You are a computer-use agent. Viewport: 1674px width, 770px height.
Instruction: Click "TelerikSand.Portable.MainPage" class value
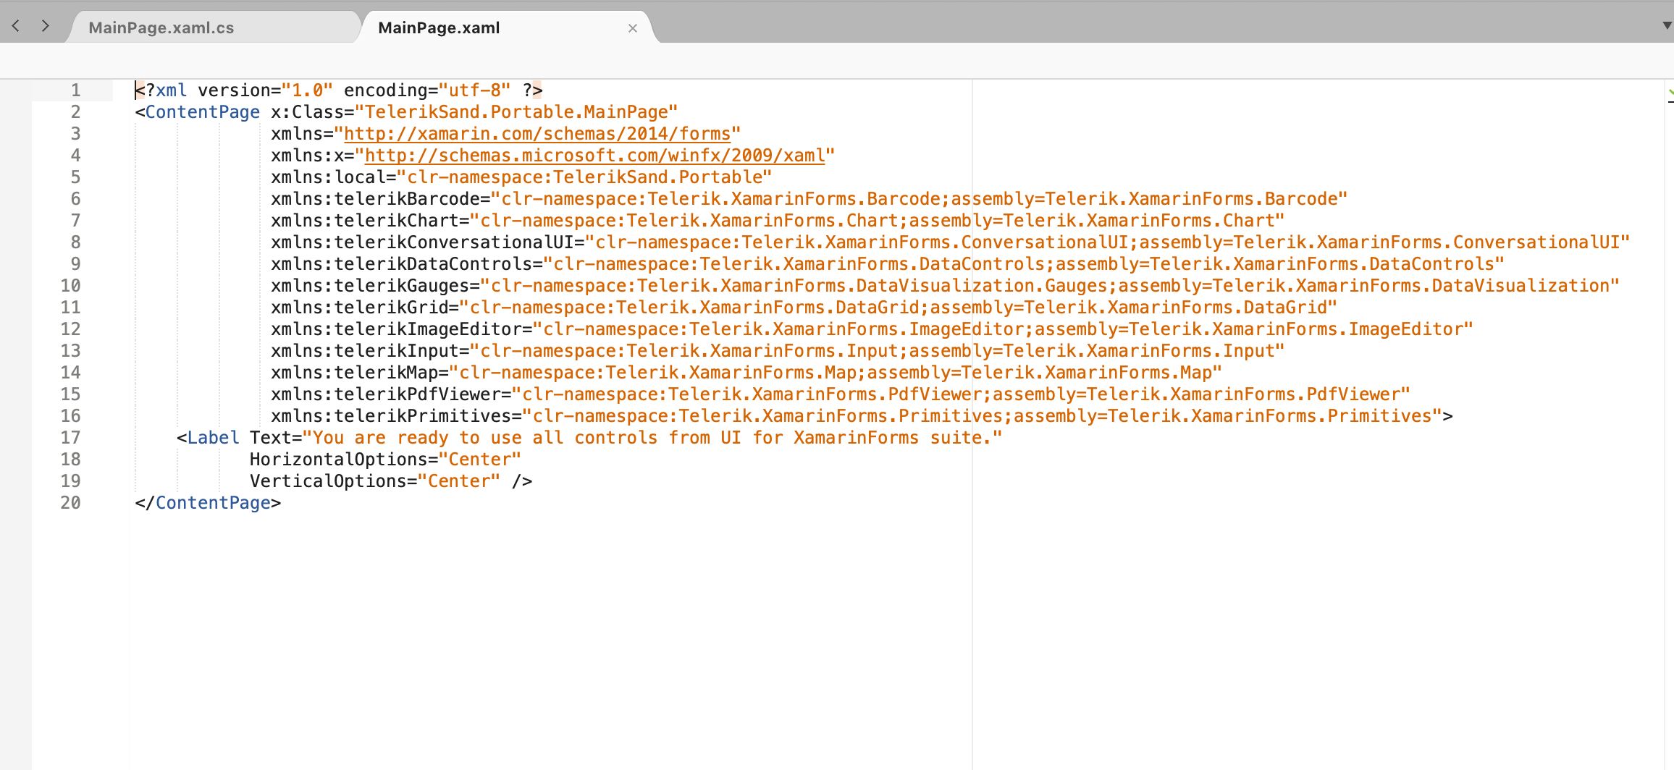click(516, 112)
